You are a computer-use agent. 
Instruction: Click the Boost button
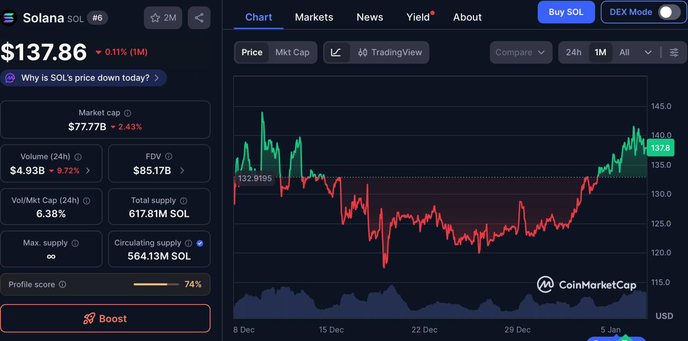click(105, 318)
